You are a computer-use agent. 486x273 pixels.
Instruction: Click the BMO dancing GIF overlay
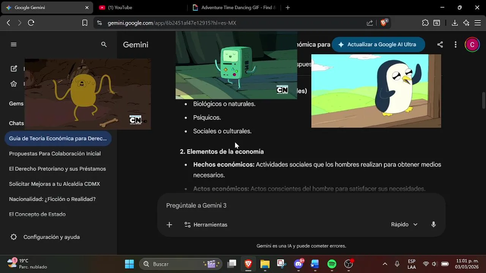click(x=236, y=65)
